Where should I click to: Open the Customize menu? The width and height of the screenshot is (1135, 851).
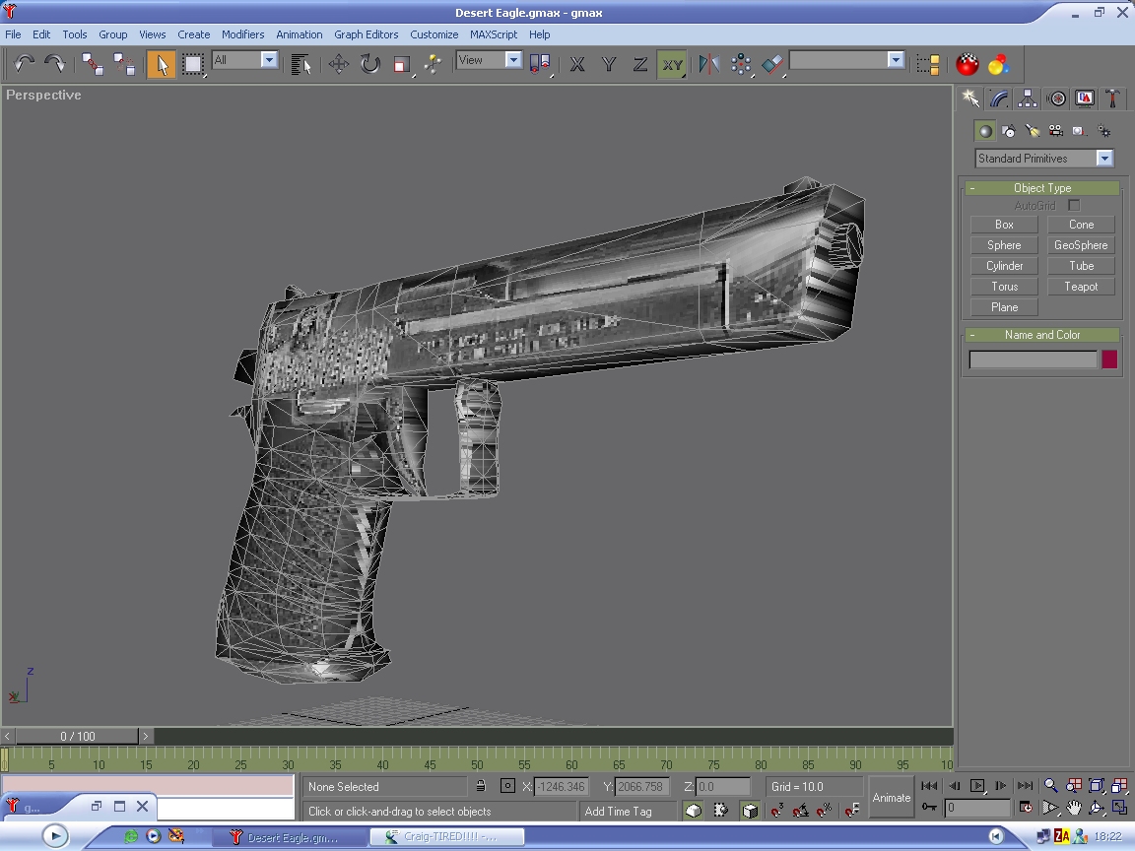[434, 34]
